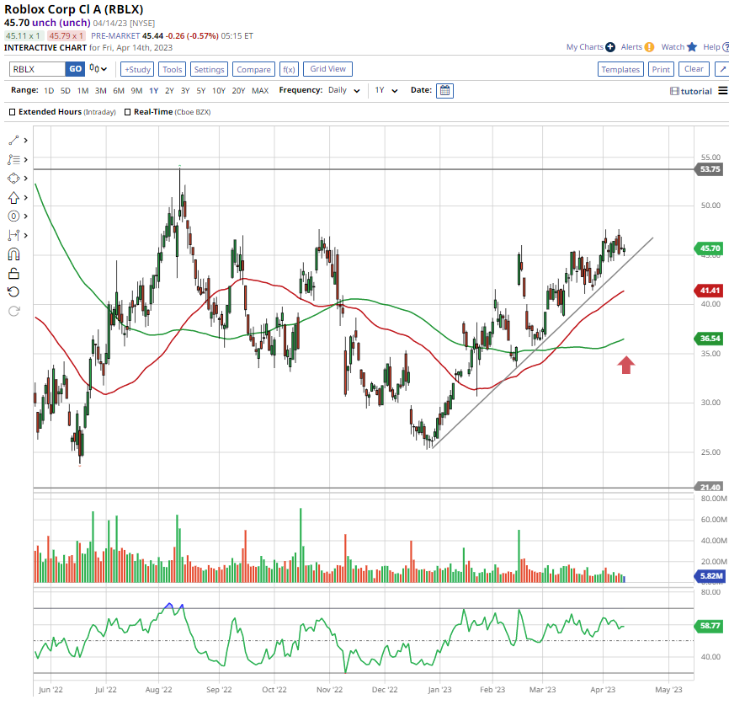Screen dimensions: 729x705
Task: Click the 21.40 horizontal line price tag
Action: click(x=709, y=487)
